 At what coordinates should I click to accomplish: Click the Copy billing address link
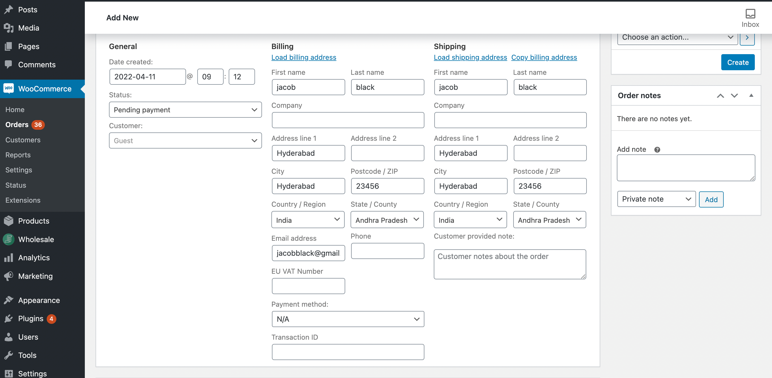[x=544, y=57]
